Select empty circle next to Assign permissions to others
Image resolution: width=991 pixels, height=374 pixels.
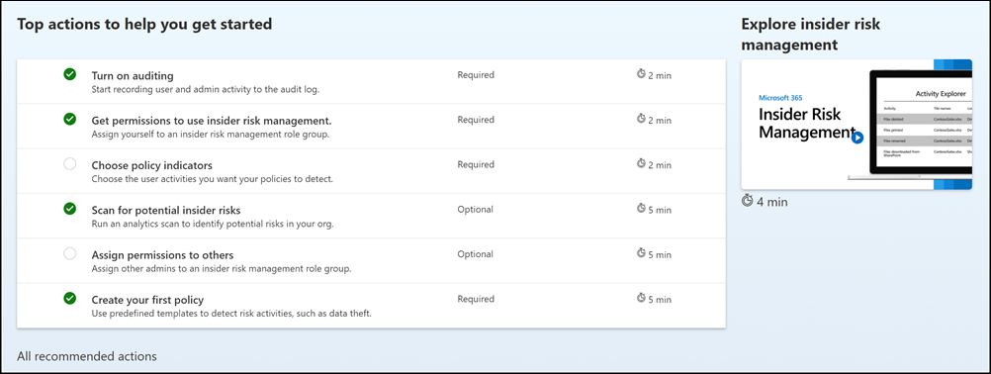pyautogui.click(x=69, y=253)
